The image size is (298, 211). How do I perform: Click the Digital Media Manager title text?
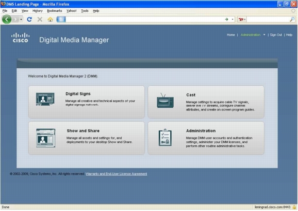point(74,40)
